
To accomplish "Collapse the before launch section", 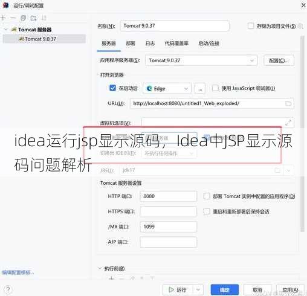I will [100, 268].
